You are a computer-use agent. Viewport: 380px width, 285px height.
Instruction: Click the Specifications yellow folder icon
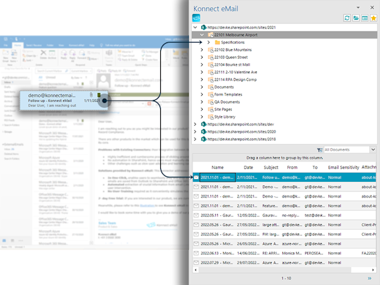point(217,42)
